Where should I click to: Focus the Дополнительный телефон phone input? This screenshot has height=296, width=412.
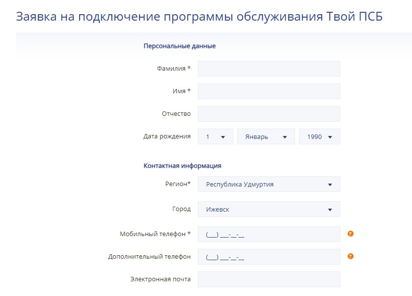click(269, 257)
